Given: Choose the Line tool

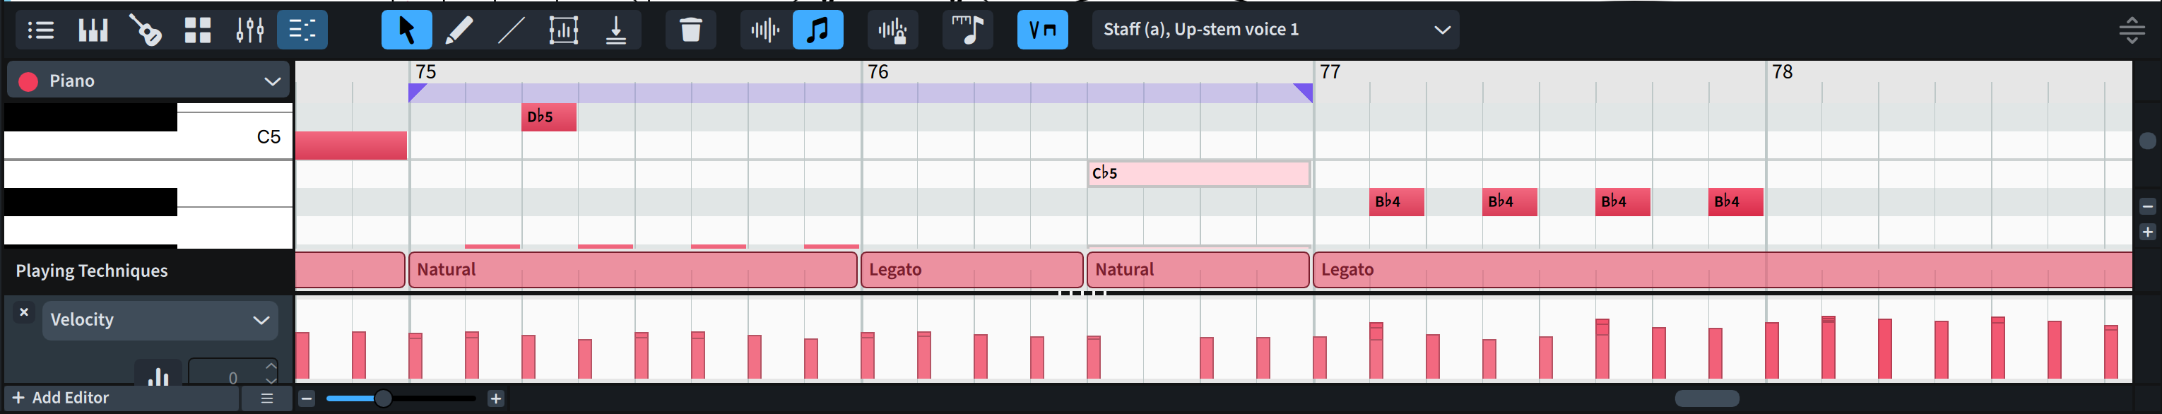Looking at the screenshot, I should click(510, 30).
